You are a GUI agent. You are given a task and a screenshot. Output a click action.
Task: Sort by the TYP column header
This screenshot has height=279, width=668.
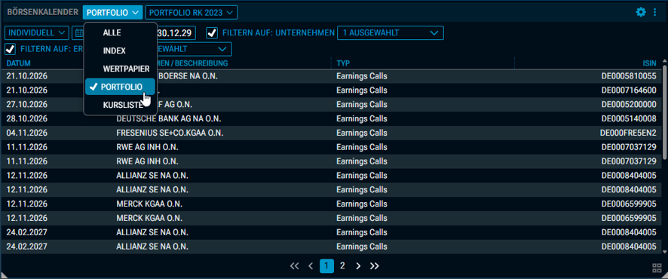tap(343, 63)
